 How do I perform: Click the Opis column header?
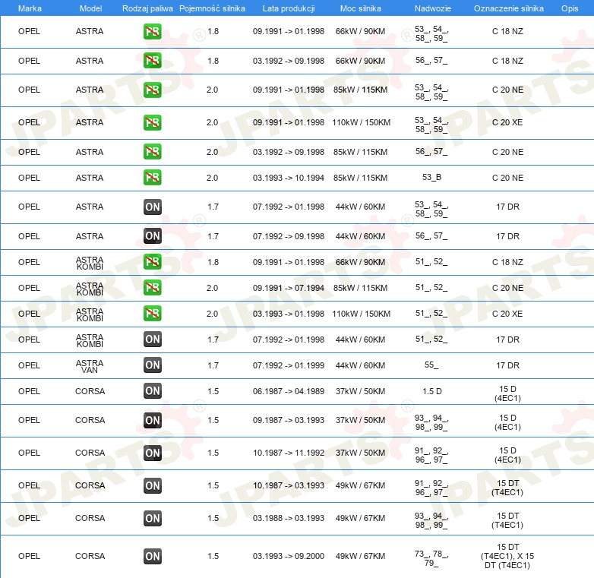point(570,8)
